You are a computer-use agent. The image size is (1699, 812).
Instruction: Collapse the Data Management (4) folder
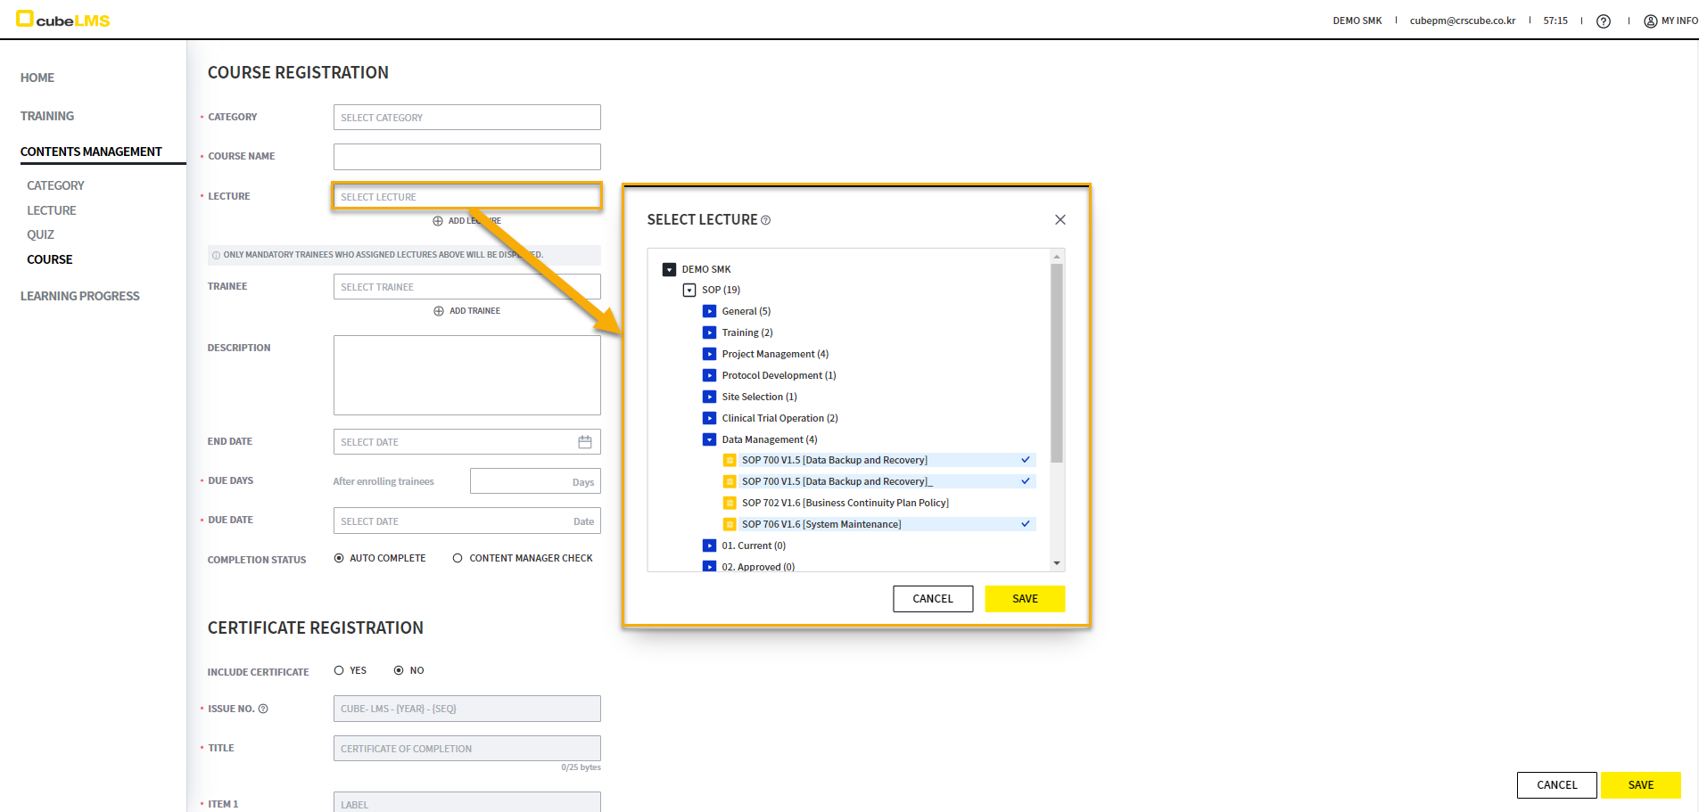pyautogui.click(x=709, y=439)
